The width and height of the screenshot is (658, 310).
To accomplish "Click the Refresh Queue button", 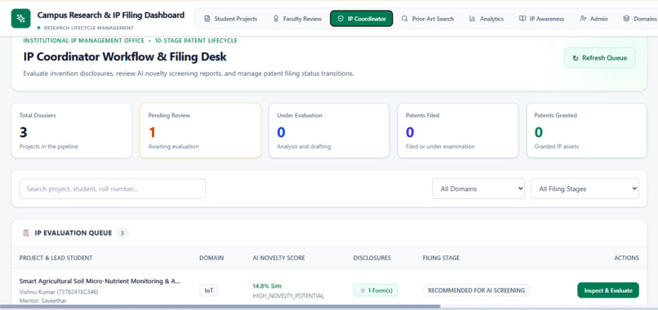I will click(x=599, y=58).
